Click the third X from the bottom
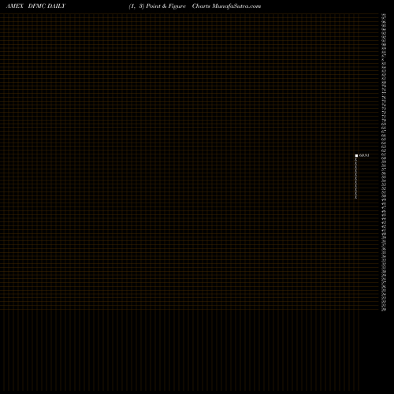This screenshot has height=394, width=394. (x=356, y=189)
